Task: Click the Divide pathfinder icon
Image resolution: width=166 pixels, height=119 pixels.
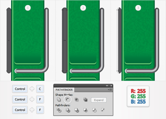Action: click(x=59, y=110)
